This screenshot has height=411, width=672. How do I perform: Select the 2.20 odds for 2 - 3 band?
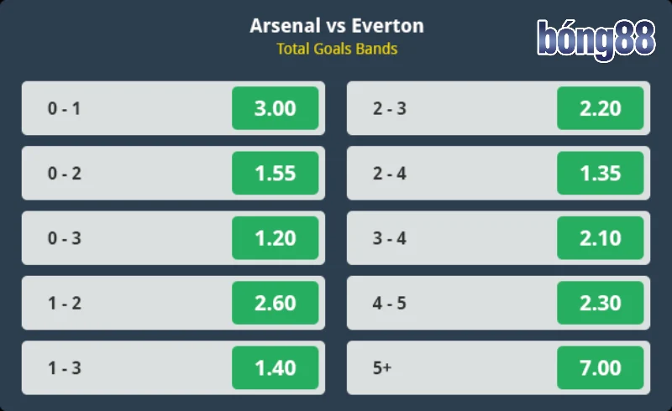[x=600, y=108]
